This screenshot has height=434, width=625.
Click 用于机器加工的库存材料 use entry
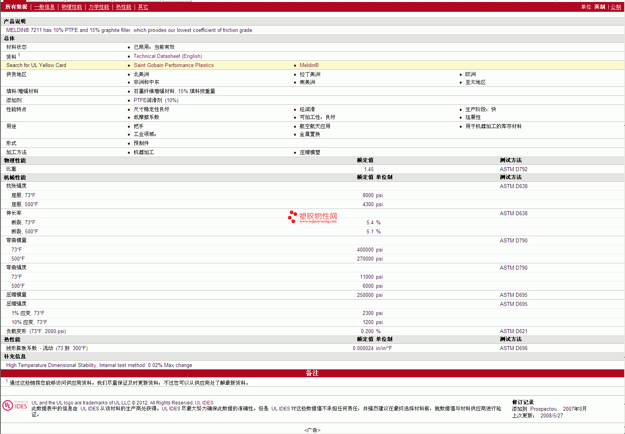tap(493, 127)
